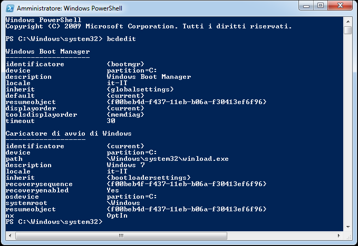Click the winload.exe path value
The height and width of the screenshot is (246, 358).
click(x=168, y=159)
